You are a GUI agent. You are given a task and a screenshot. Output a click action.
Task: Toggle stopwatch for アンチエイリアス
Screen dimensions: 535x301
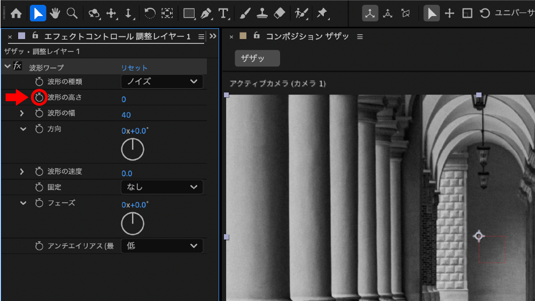[39, 246]
